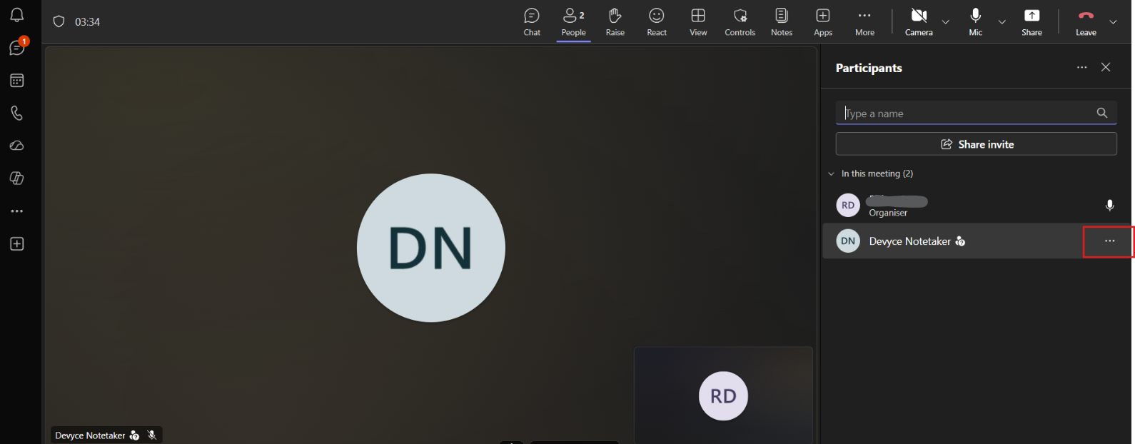
Task: Open more options for Devyce Notetaker
Action: pyautogui.click(x=1109, y=241)
